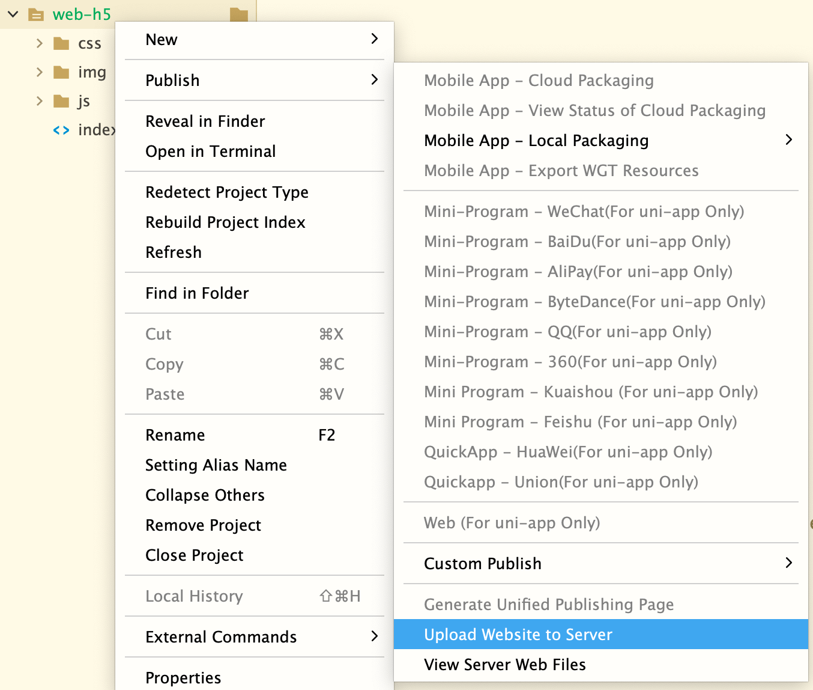This screenshot has width=813, height=690.
Task: Choose Rebuild Project Index
Action: click(255, 222)
